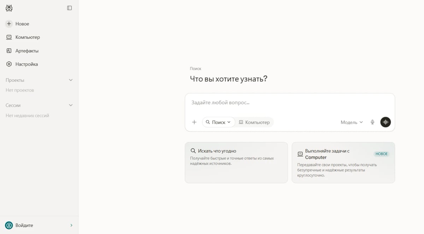Click the Задайте любой вопрос input field
This screenshot has width=424, height=234.
290,103
